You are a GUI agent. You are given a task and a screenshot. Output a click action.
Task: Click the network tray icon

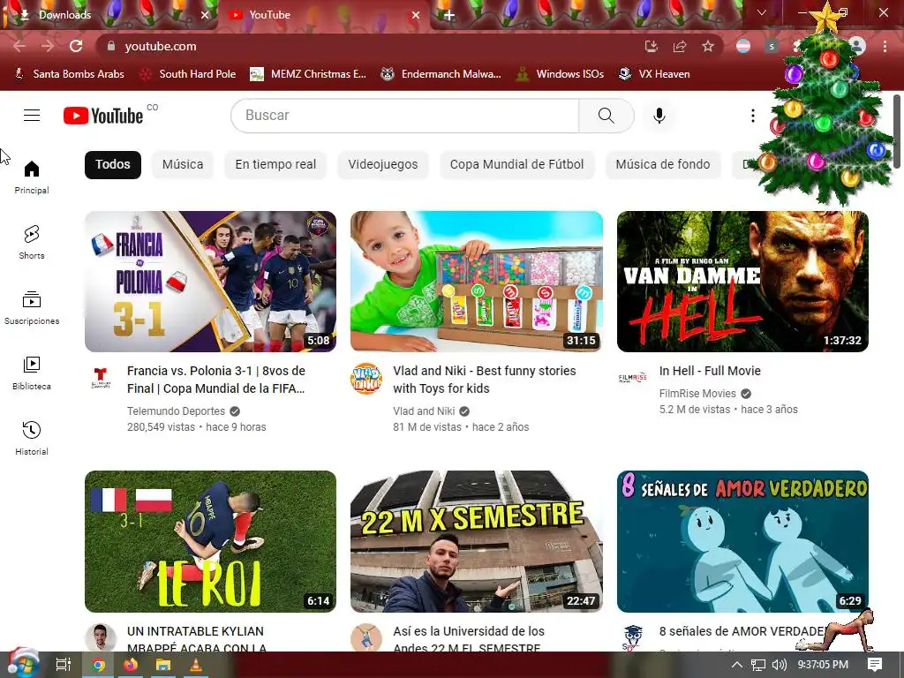(758, 665)
